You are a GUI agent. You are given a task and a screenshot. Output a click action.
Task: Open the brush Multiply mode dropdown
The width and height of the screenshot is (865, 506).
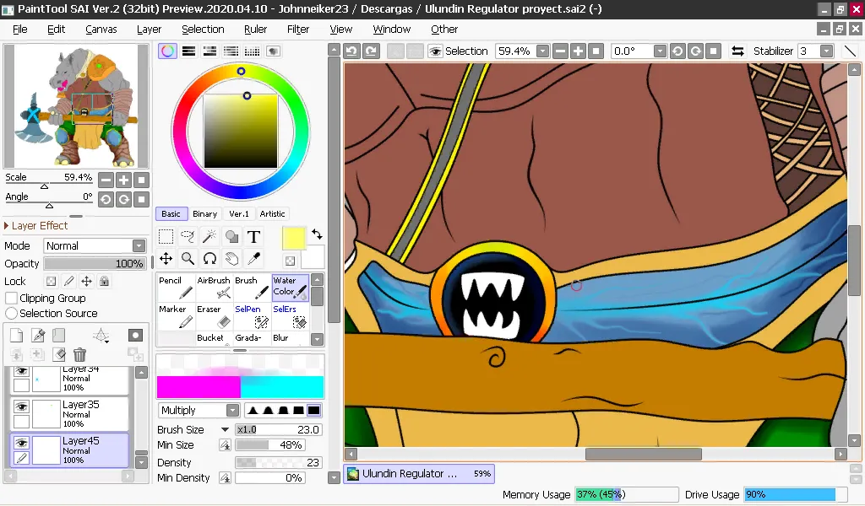pyautogui.click(x=233, y=410)
